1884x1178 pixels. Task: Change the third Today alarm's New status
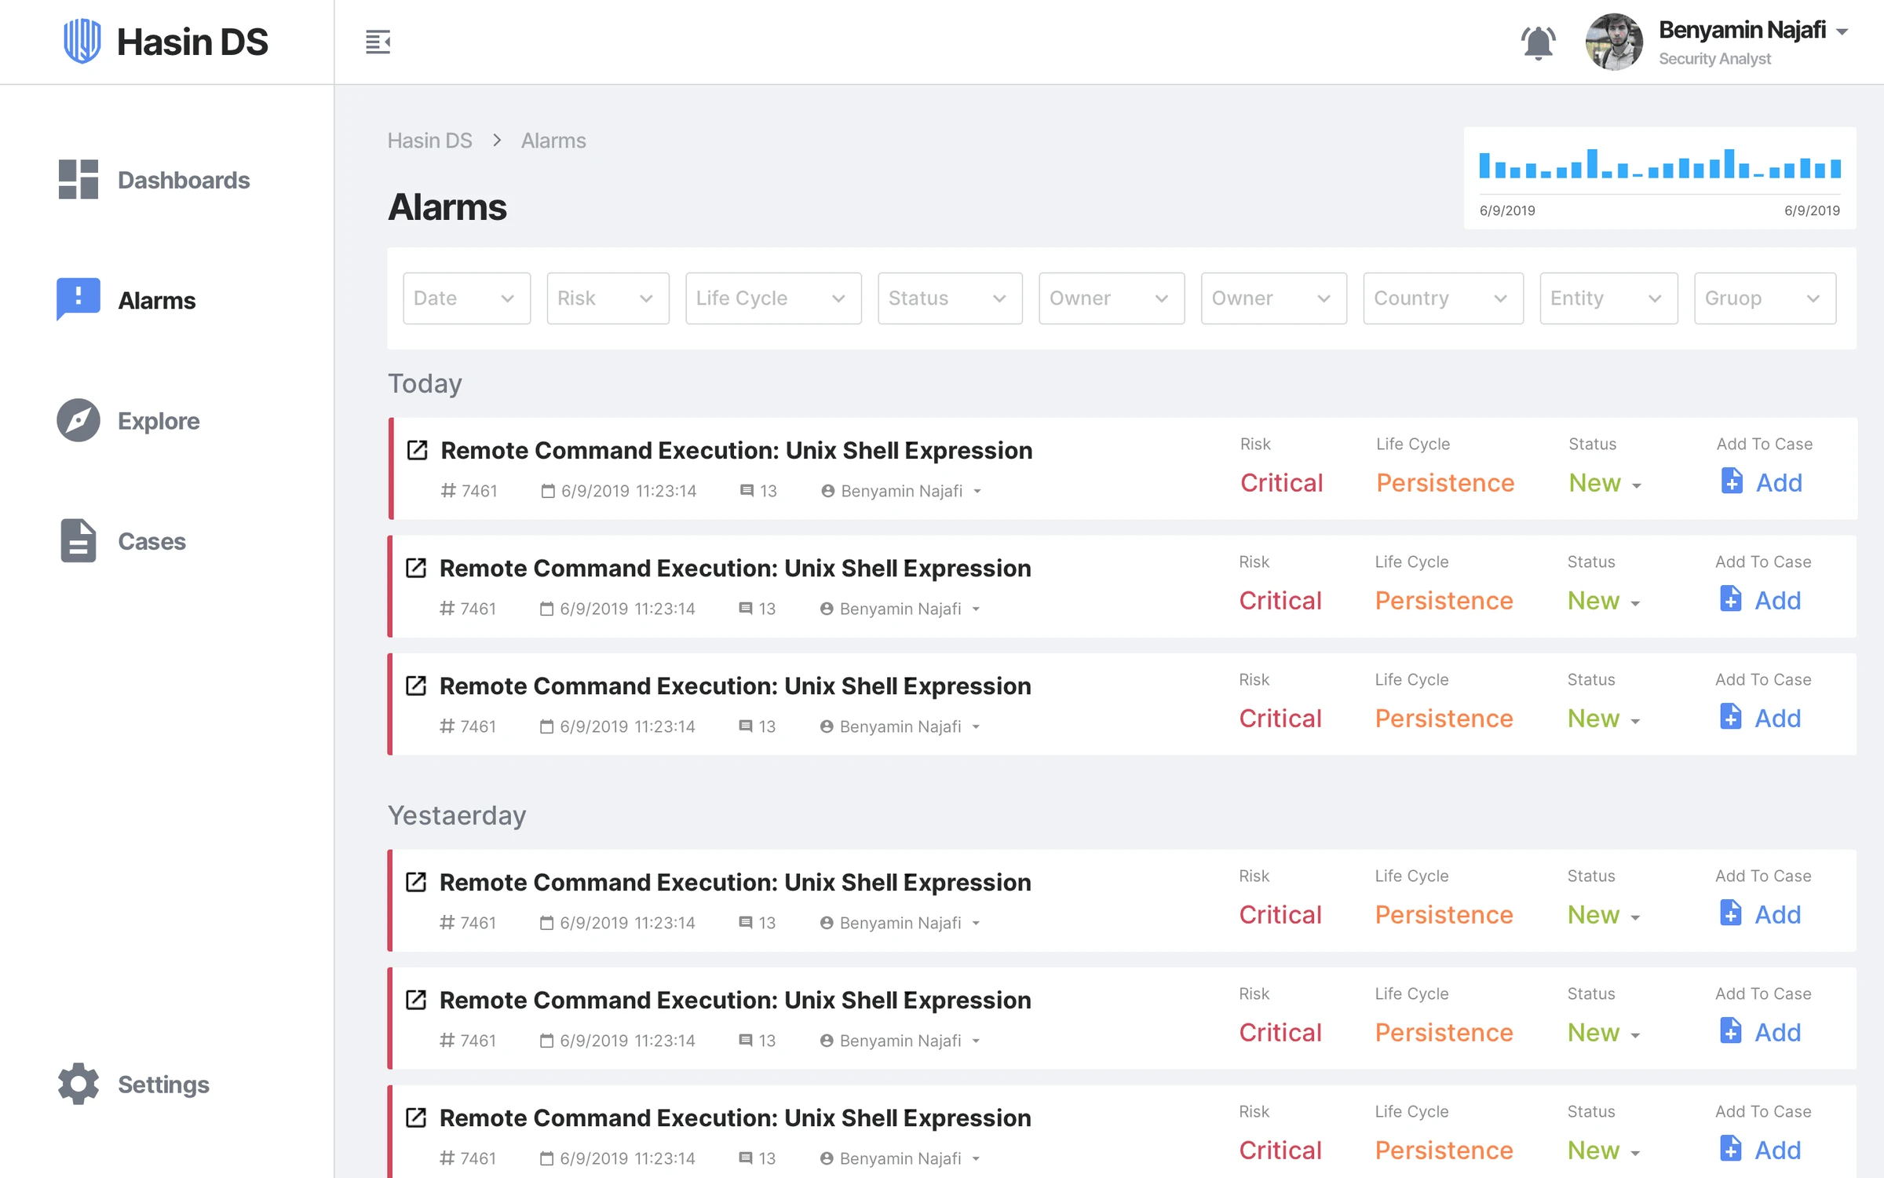coord(1604,719)
